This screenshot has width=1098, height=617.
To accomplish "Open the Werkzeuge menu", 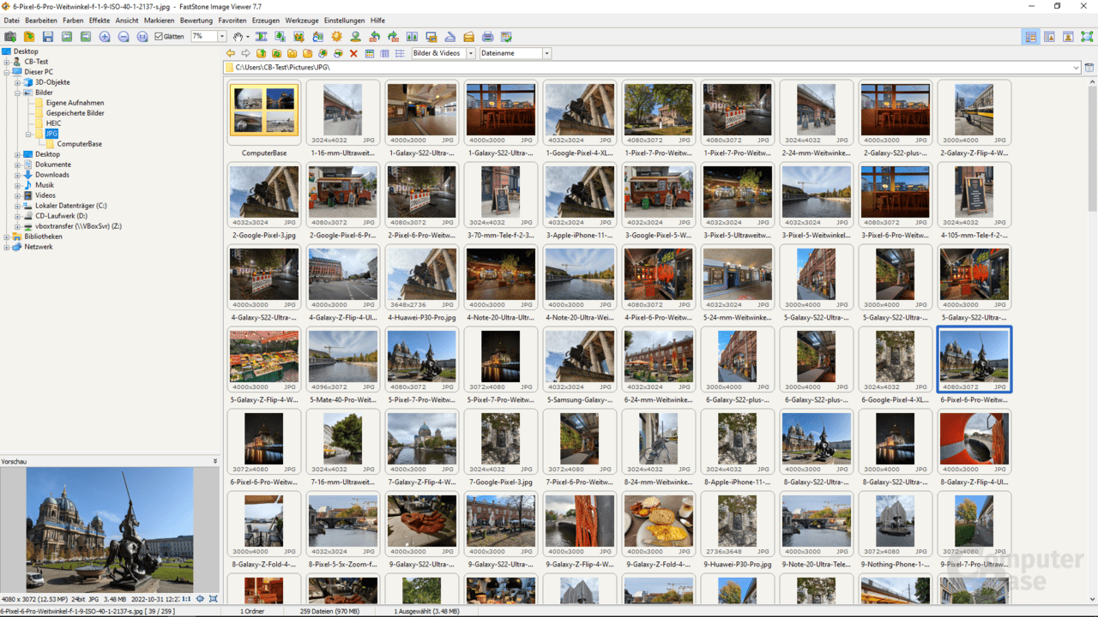I will [301, 20].
